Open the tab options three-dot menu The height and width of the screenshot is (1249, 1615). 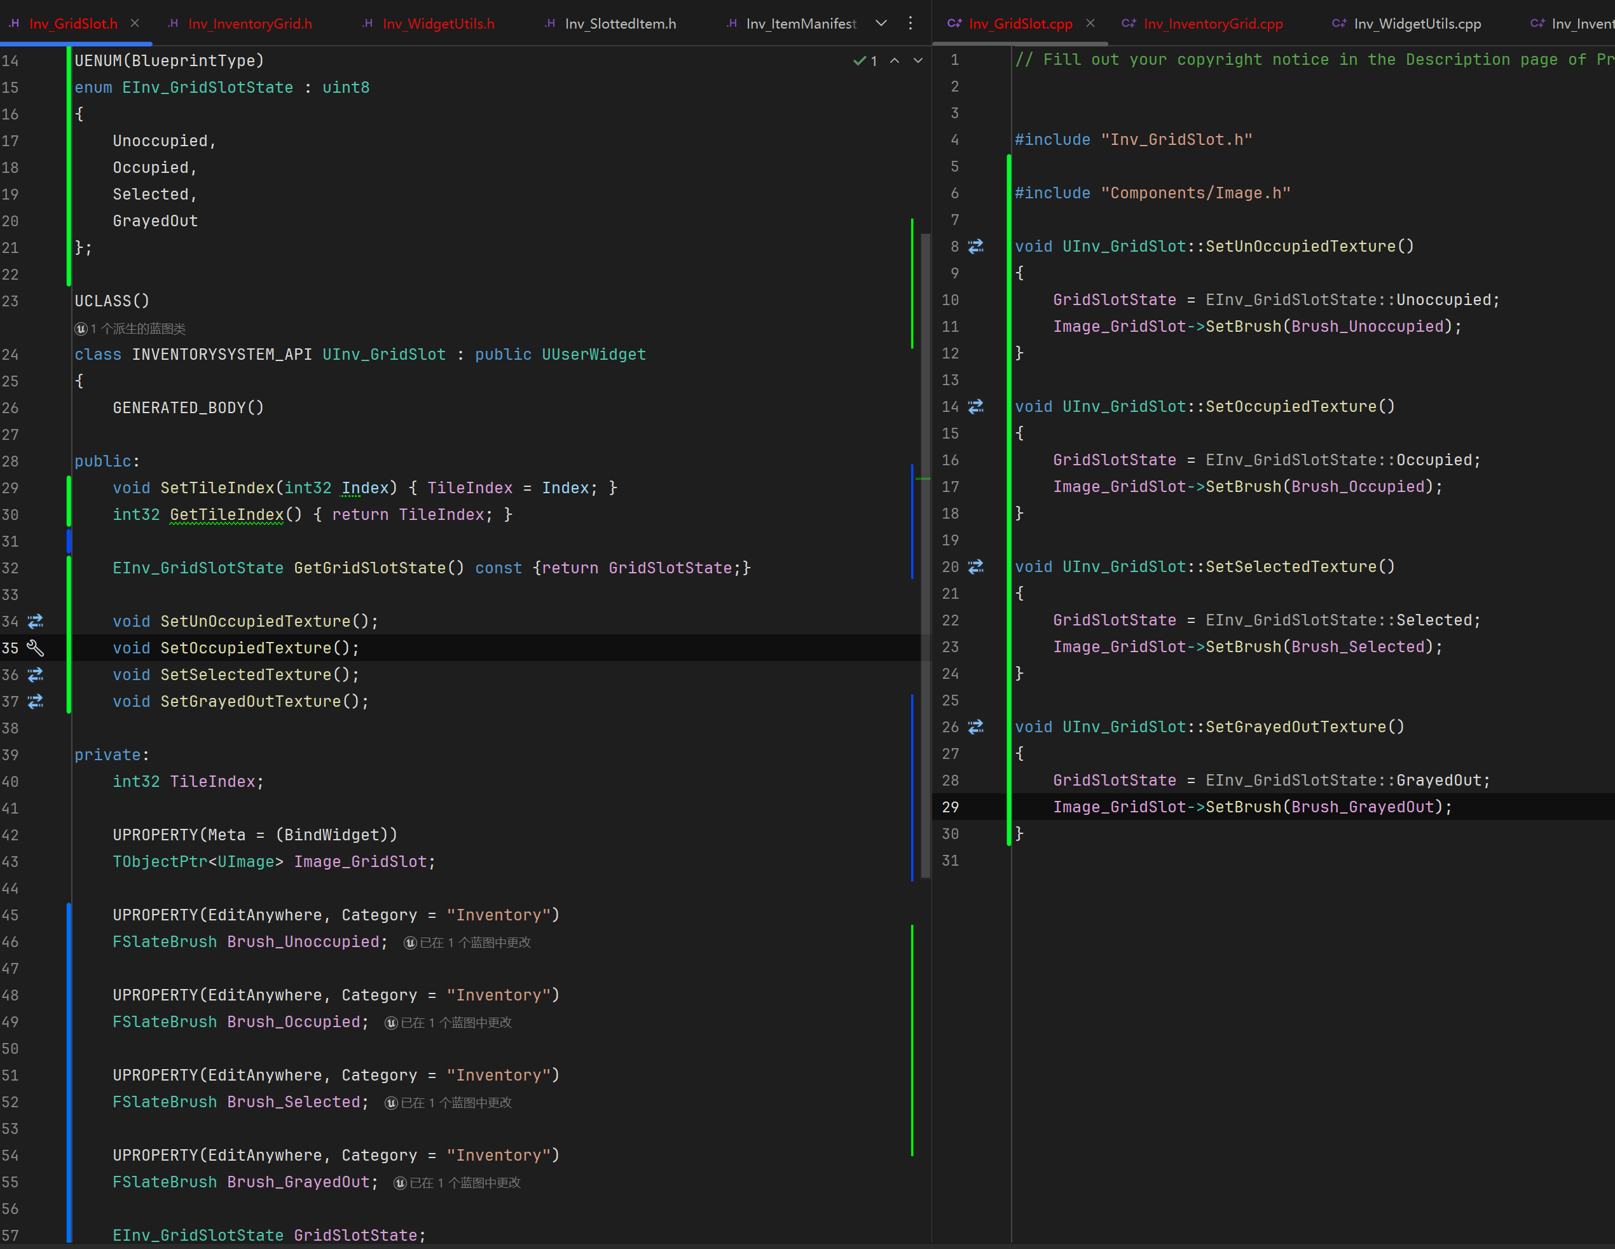tap(911, 24)
